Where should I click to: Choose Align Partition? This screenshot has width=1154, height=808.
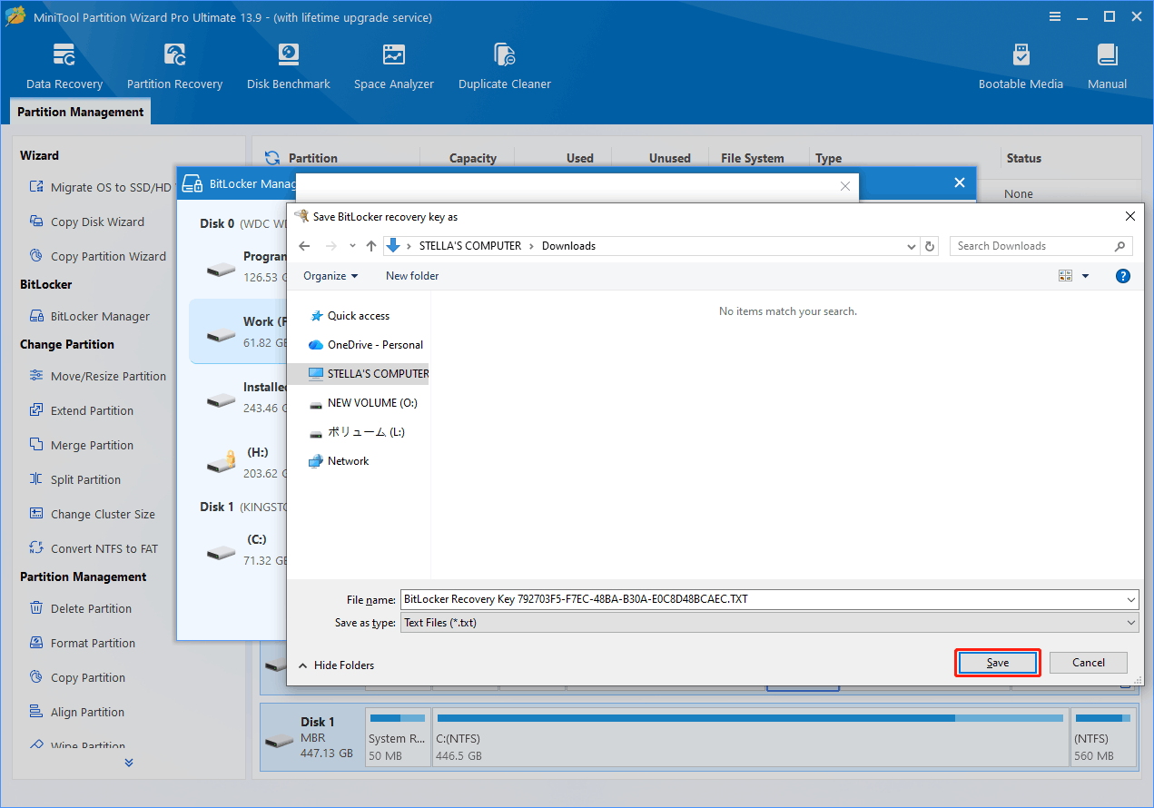click(76, 712)
